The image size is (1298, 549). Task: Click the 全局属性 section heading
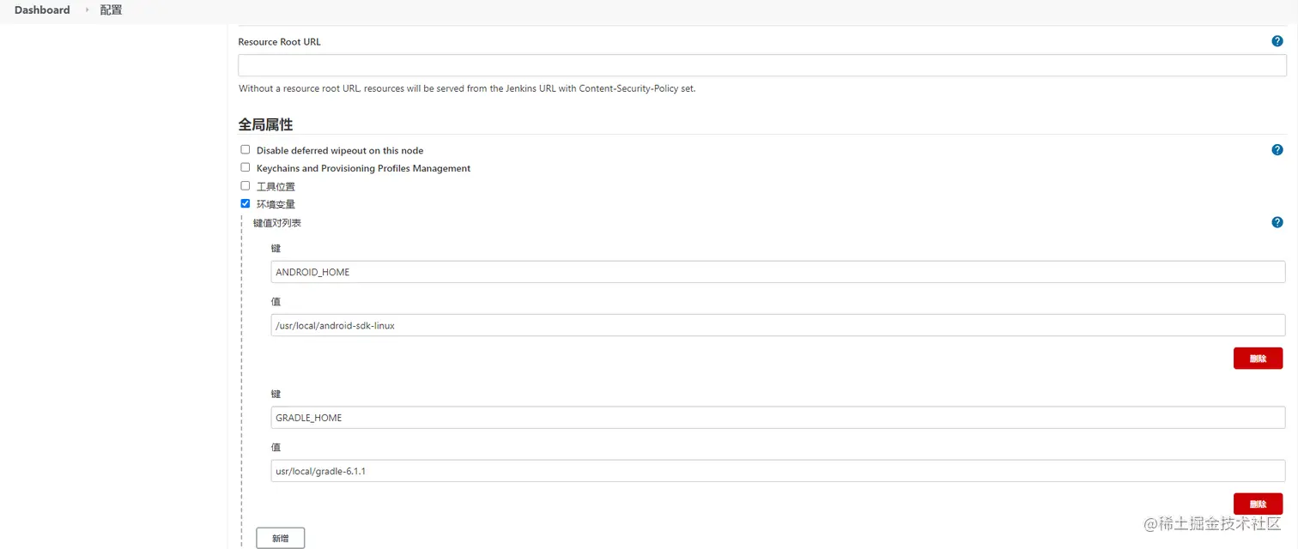[264, 124]
